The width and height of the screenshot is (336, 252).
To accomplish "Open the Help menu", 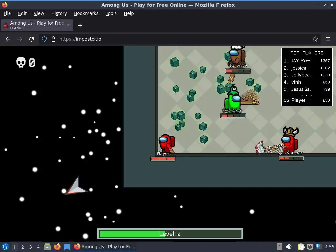I will point(129,13).
